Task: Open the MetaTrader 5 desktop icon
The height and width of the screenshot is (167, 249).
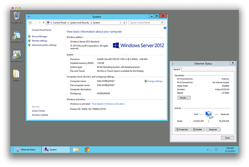Action: [17, 56]
